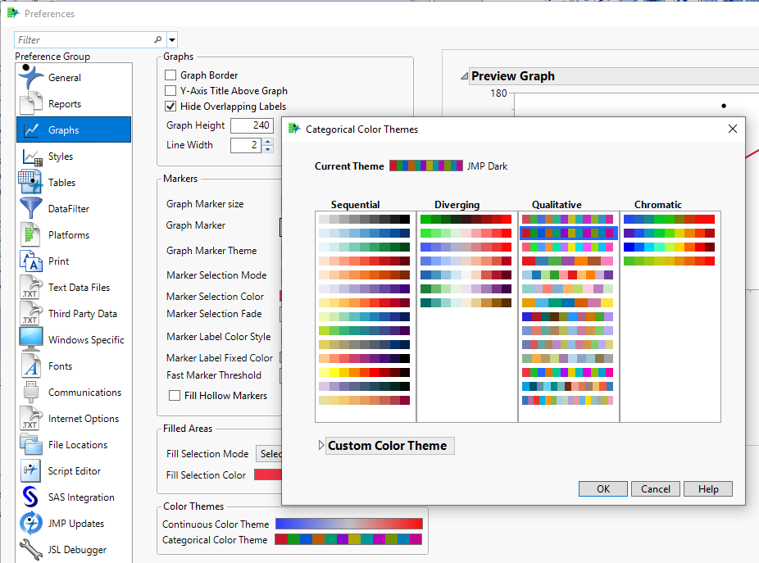Open the Script Editor preferences

(x=74, y=470)
